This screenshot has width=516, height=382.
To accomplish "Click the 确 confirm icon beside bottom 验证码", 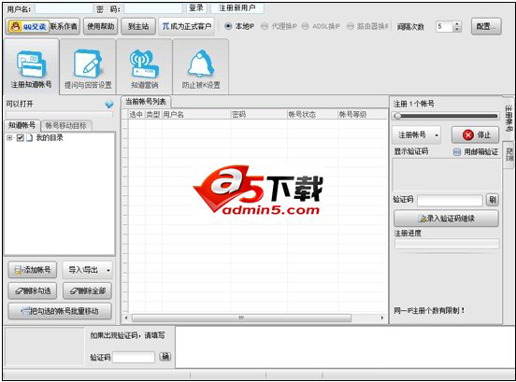I will [x=165, y=357].
